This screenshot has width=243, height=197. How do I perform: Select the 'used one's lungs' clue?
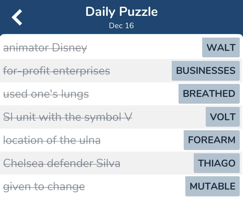(46, 94)
